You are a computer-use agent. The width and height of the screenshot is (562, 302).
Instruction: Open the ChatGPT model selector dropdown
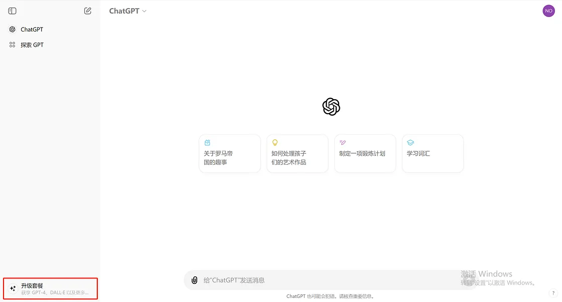(127, 11)
